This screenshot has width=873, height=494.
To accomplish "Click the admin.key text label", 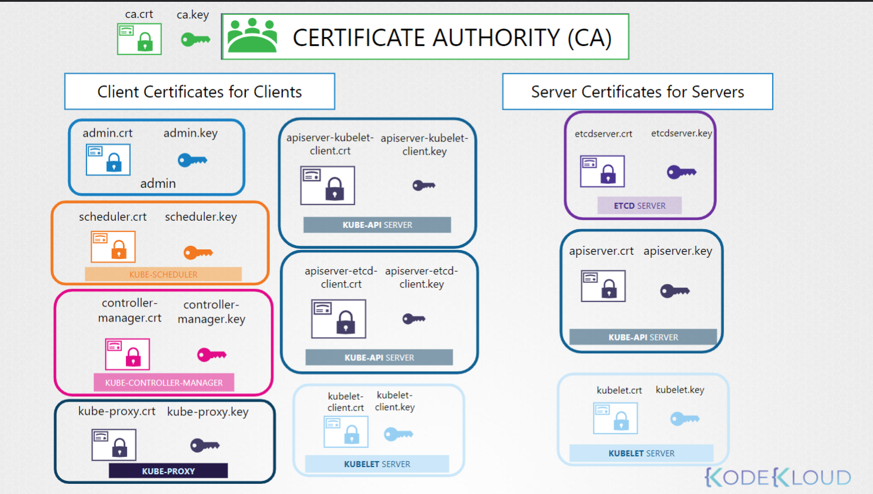I will tap(190, 133).
